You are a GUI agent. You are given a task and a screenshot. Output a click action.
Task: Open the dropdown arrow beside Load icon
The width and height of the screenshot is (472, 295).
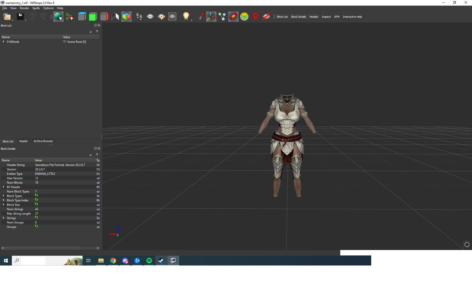pyautogui.click(x=12, y=20)
